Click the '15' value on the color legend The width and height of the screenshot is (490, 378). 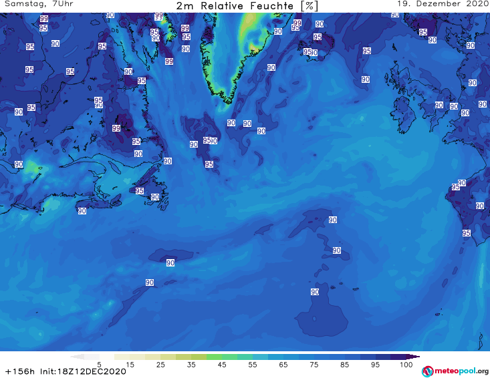130,365
